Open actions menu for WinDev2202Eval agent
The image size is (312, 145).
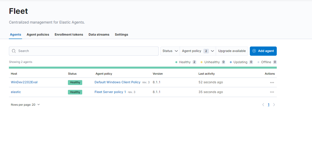point(272,82)
